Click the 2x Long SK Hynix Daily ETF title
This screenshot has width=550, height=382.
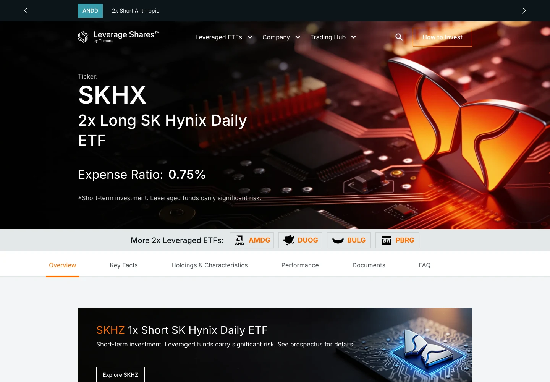click(162, 130)
